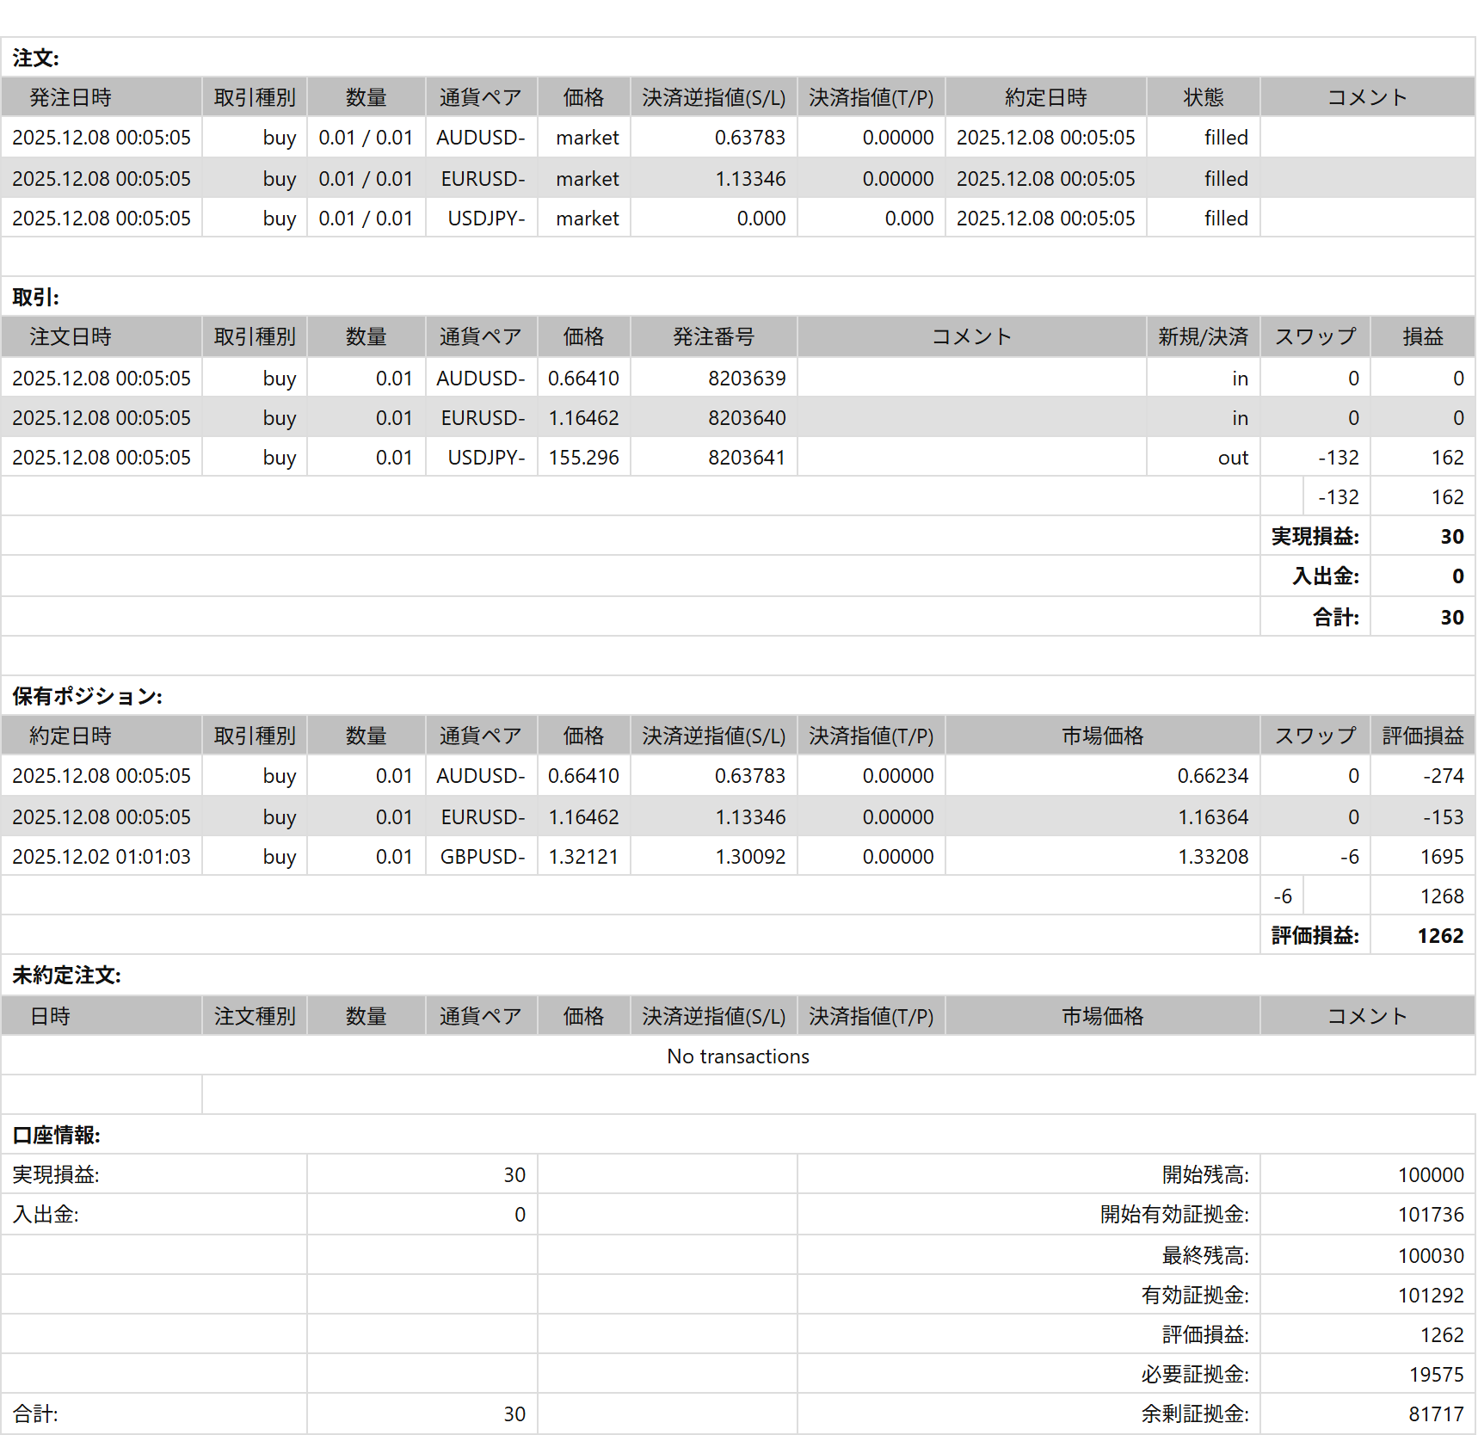Click order number 8203641 in trades table

746,458
